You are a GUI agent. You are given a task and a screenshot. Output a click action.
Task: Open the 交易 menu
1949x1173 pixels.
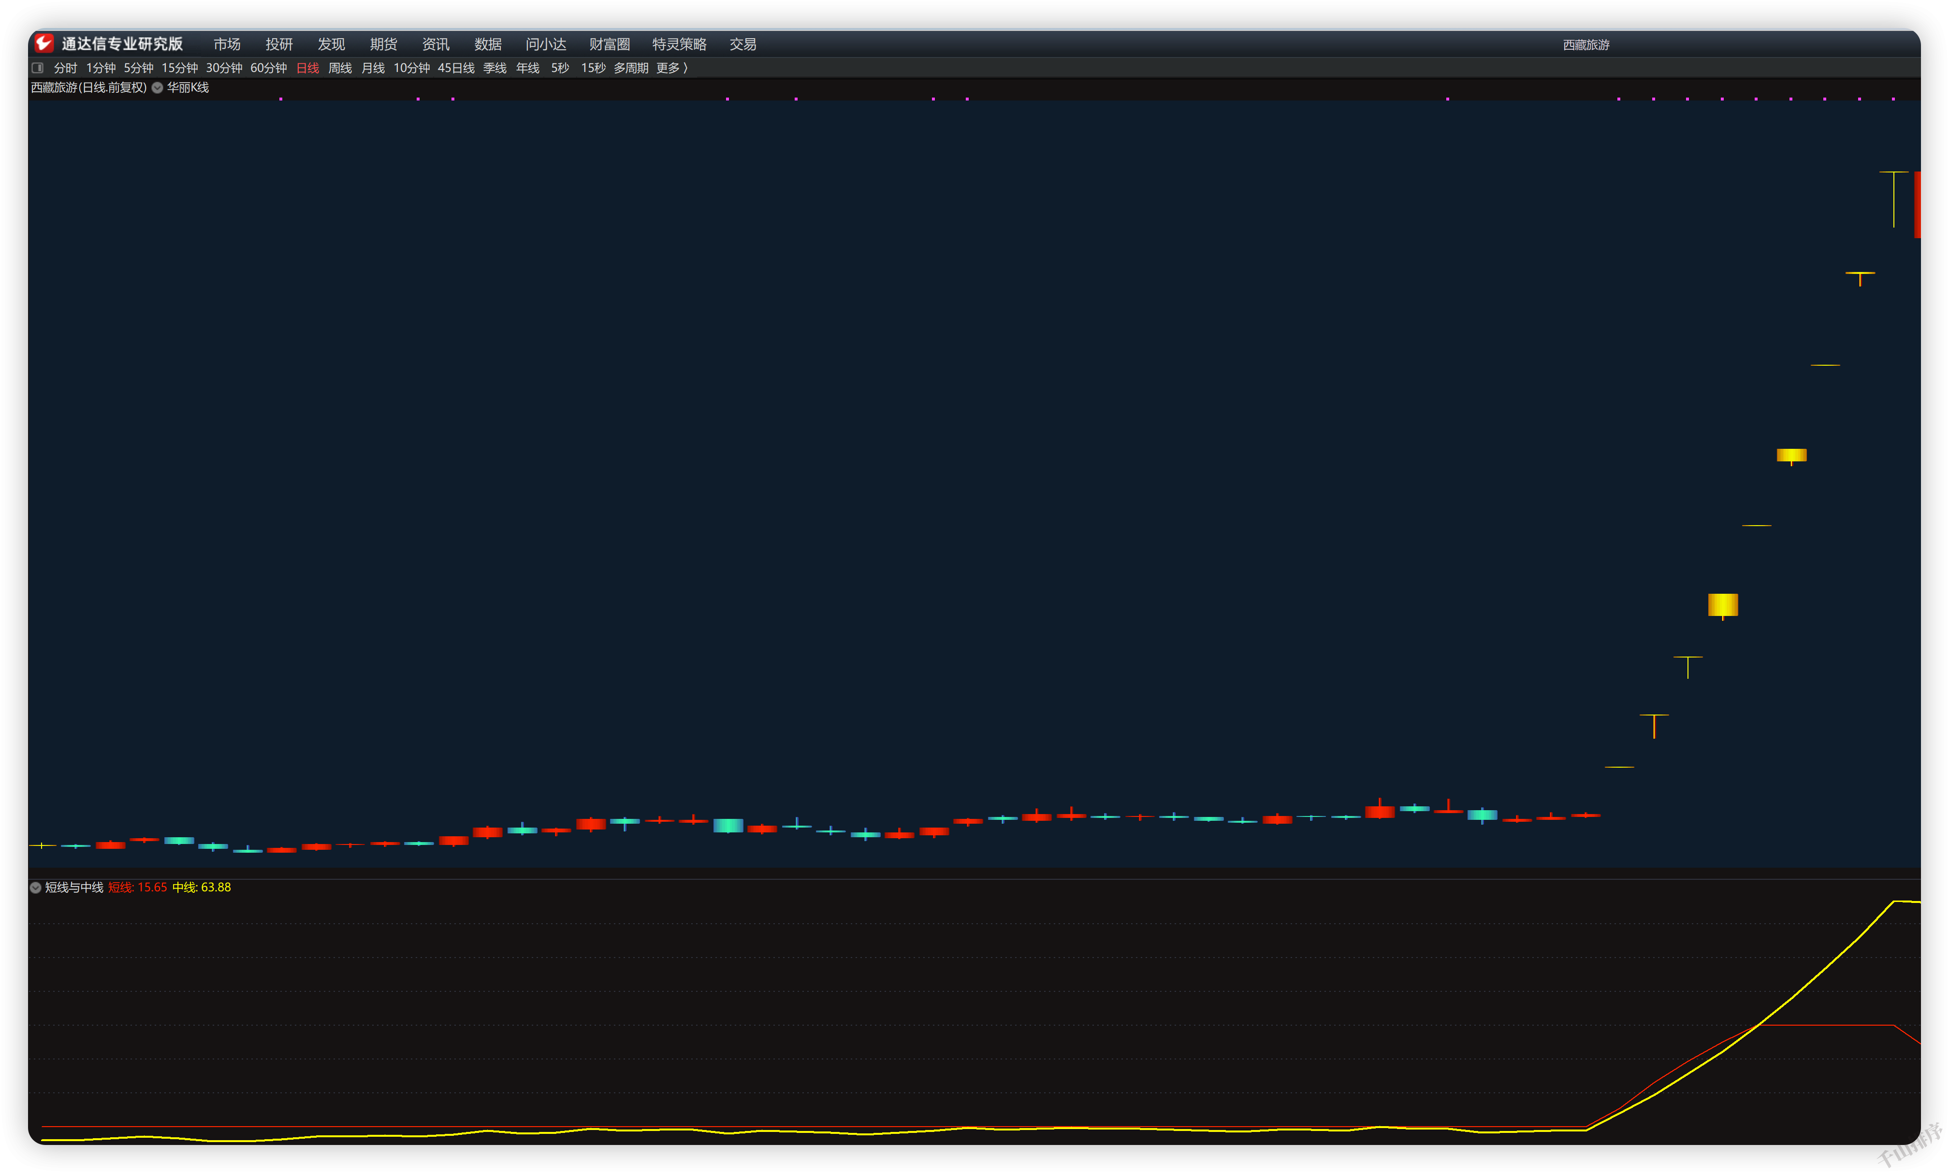[x=742, y=44]
